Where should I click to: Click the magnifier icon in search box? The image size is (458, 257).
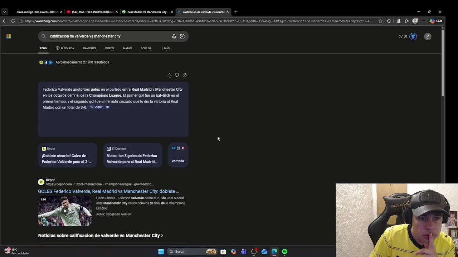(x=44, y=36)
